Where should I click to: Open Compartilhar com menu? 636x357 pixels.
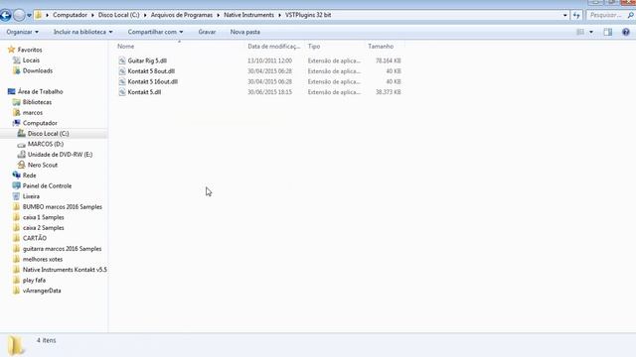pyautogui.click(x=155, y=32)
